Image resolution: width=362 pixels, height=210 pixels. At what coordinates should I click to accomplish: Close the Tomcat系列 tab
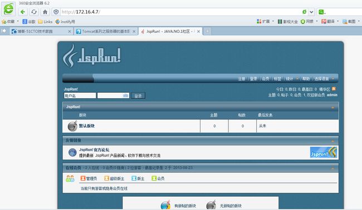coord(134,31)
